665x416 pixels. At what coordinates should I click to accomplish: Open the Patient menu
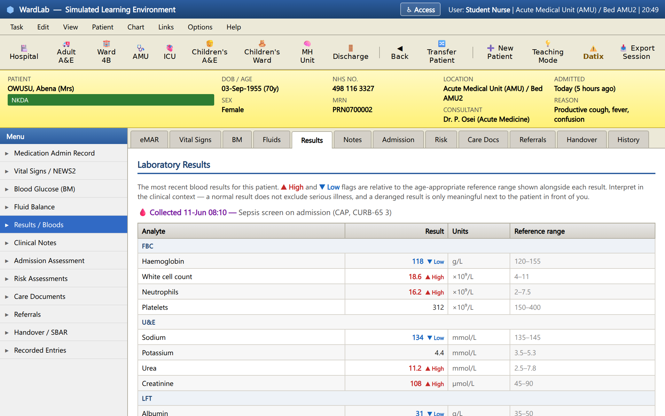(x=103, y=27)
